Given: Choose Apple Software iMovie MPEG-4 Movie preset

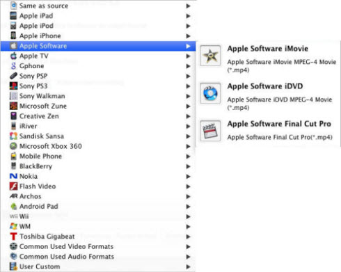Looking at the screenshot, I should pyautogui.click(x=268, y=59).
